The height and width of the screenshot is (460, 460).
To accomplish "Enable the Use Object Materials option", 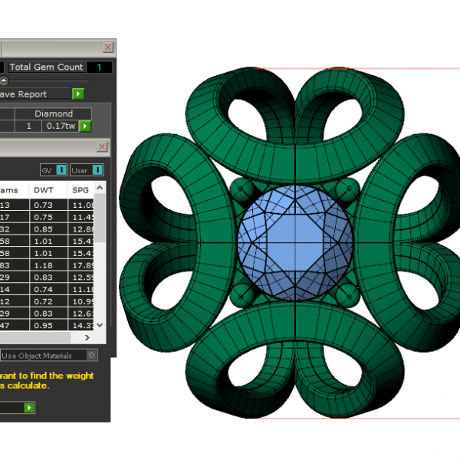I will (x=92, y=356).
